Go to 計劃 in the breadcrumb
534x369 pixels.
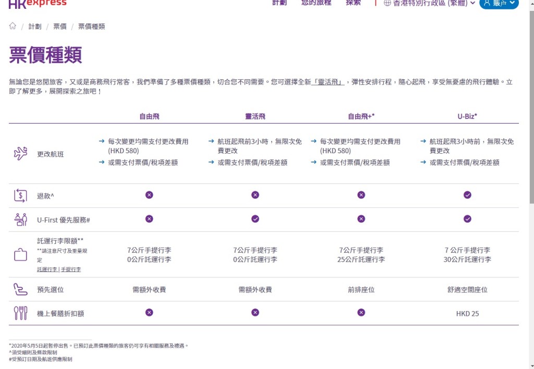(35, 27)
